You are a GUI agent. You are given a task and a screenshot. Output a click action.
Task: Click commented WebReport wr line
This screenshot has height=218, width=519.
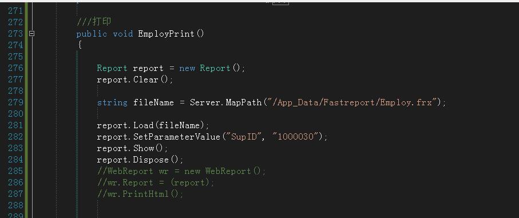point(181,171)
